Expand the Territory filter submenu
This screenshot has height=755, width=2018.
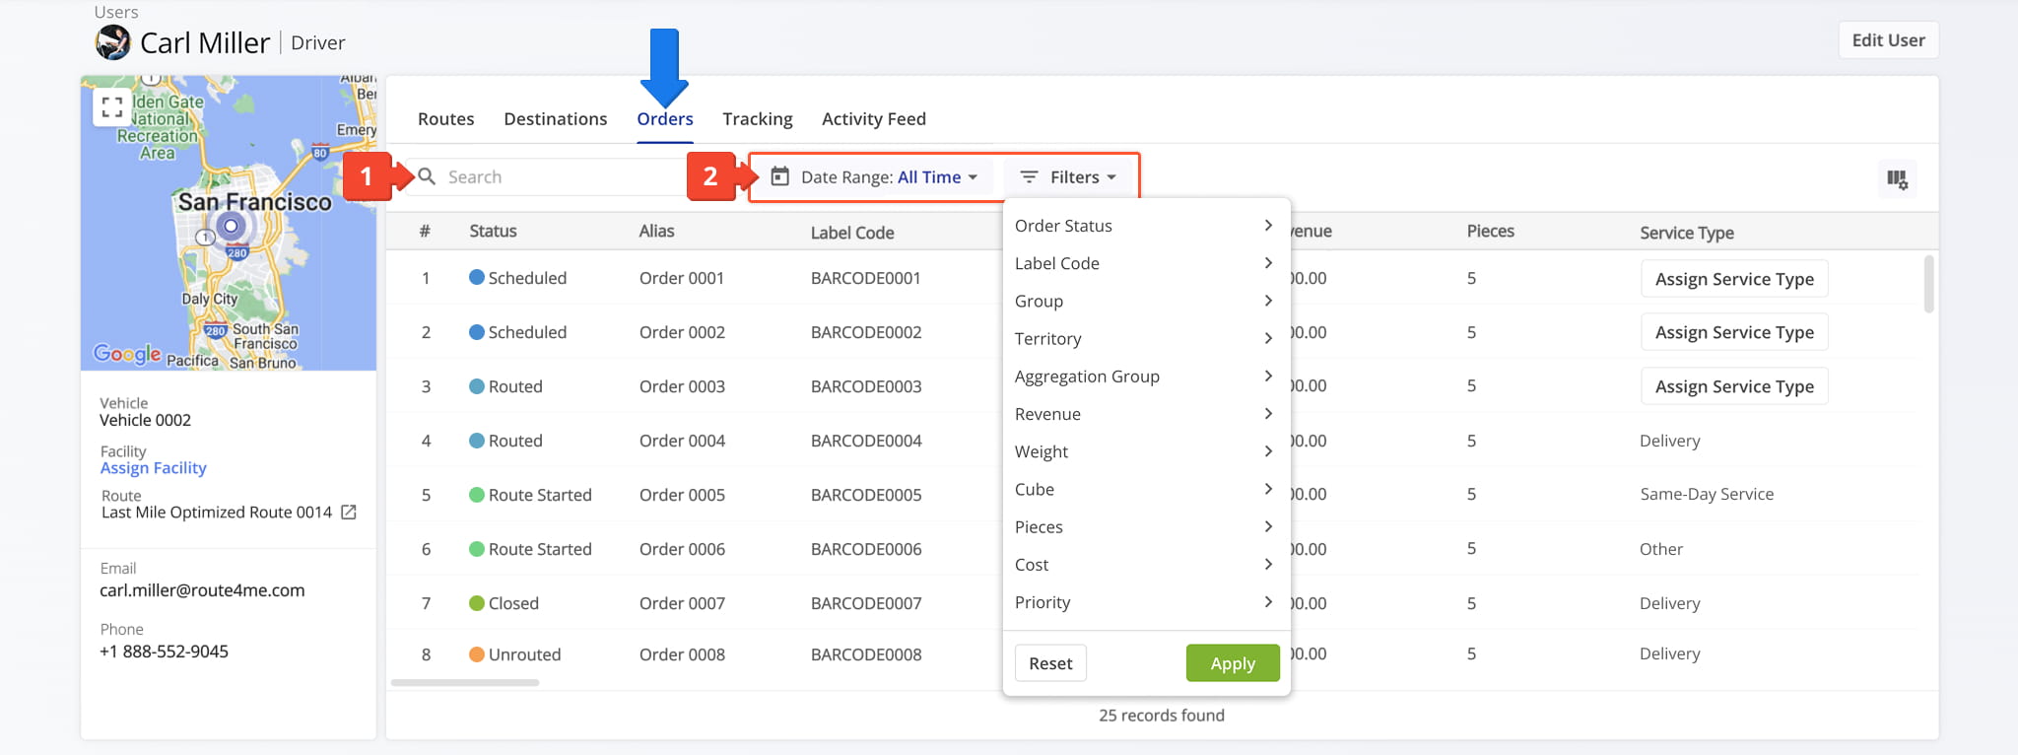click(1143, 339)
